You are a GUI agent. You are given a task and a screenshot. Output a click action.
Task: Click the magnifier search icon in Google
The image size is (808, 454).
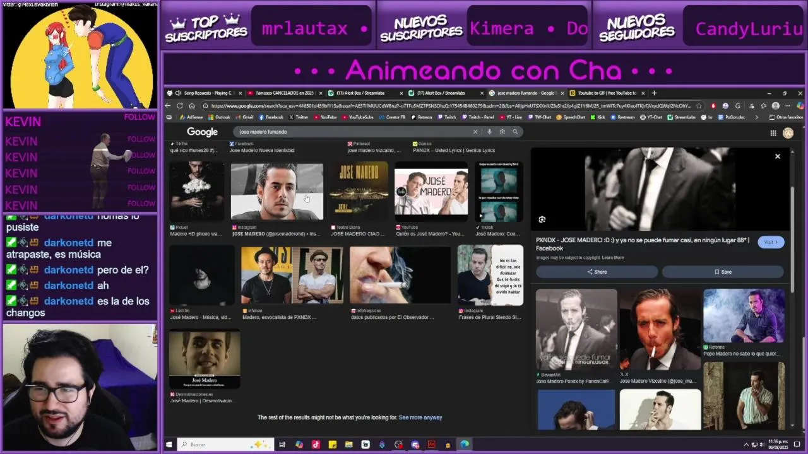point(515,132)
